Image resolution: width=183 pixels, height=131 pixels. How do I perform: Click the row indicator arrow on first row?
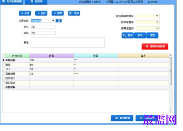pos(4,60)
